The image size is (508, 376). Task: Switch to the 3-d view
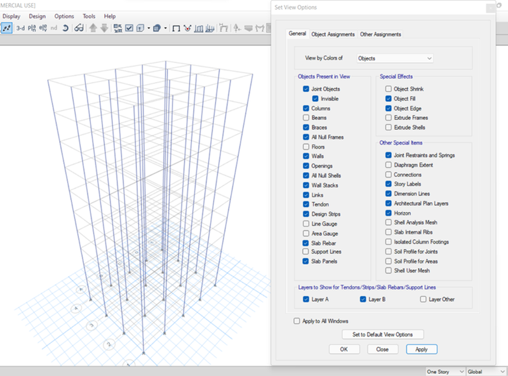(21, 28)
